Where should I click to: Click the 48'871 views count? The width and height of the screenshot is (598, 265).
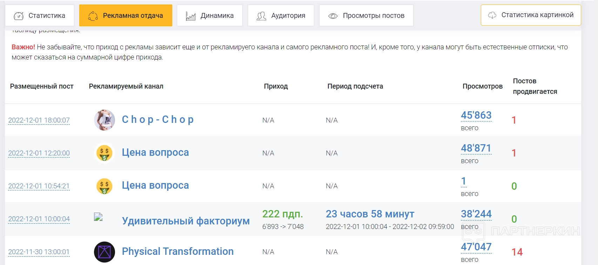476,148
